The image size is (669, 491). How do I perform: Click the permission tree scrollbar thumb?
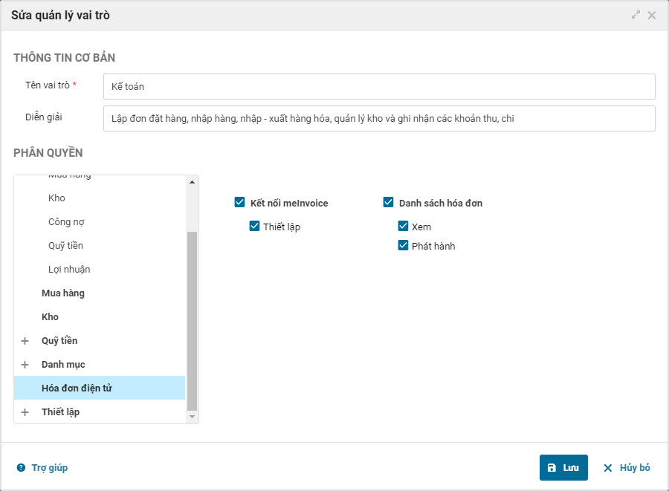click(x=193, y=319)
